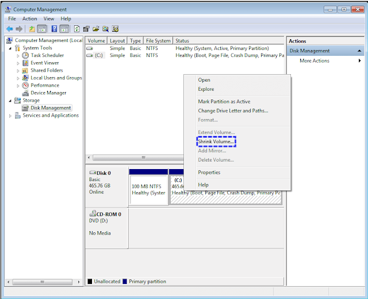Click the Back arrow toolbar icon
368x299 pixels.
tap(10, 29)
